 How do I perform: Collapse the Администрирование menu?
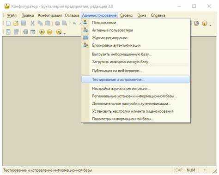coord(99,15)
